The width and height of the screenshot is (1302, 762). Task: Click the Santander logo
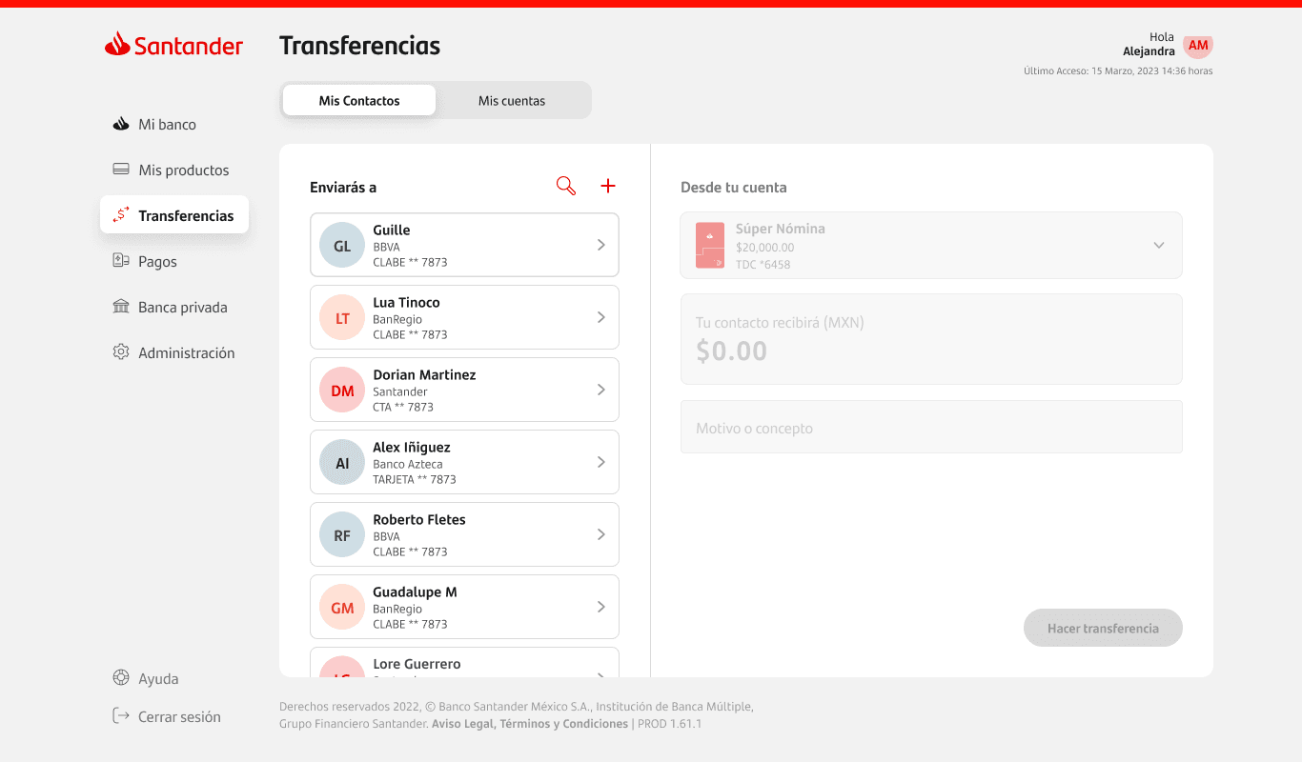coord(173,45)
